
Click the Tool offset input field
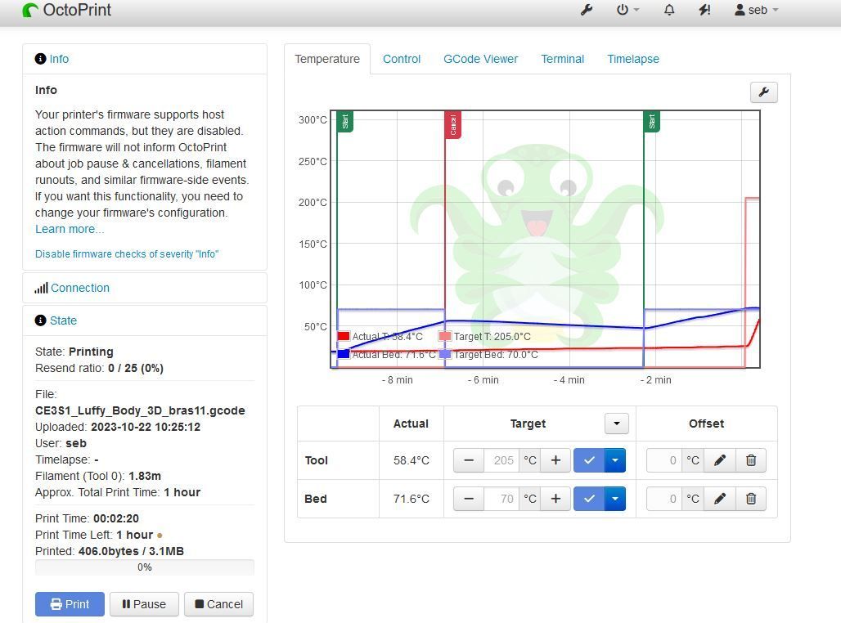click(664, 460)
